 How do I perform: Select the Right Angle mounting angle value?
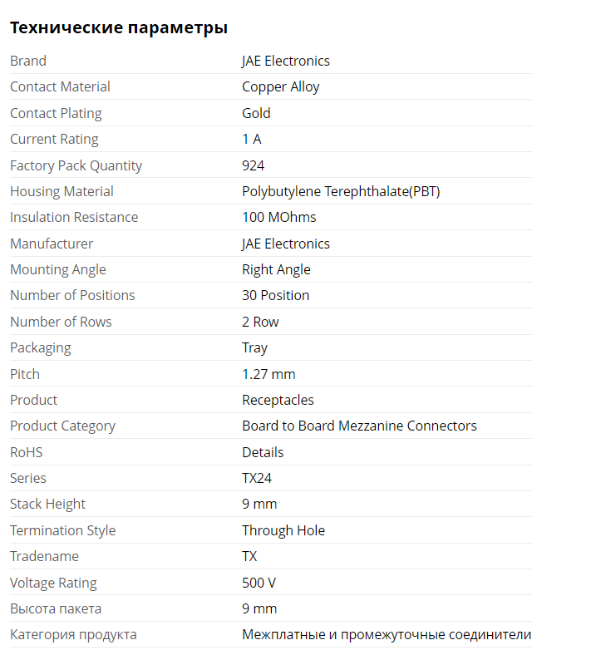point(276,269)
